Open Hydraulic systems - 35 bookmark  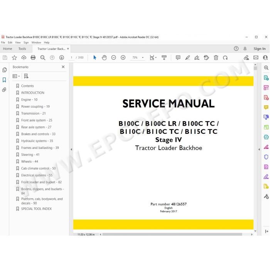click(x=37, y=141)
